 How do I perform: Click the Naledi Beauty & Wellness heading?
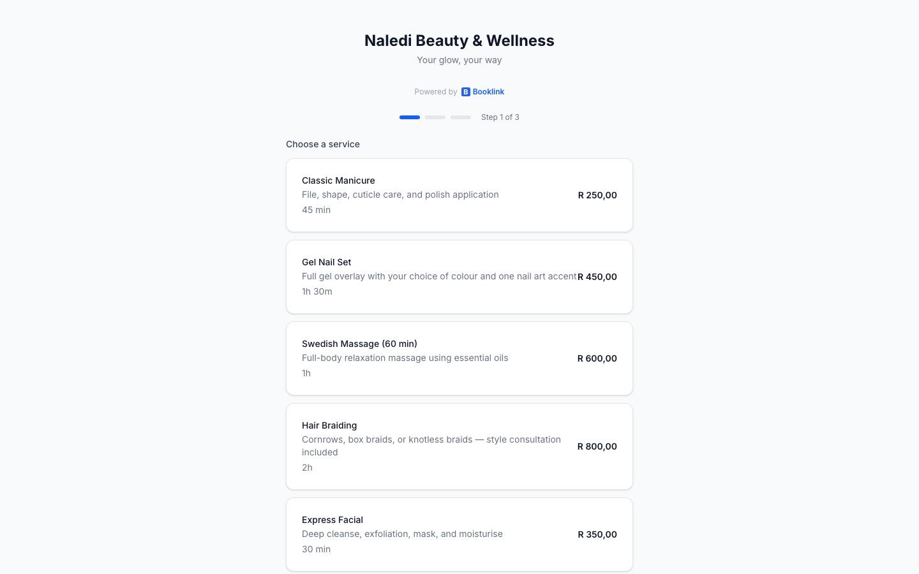(459, 40)
